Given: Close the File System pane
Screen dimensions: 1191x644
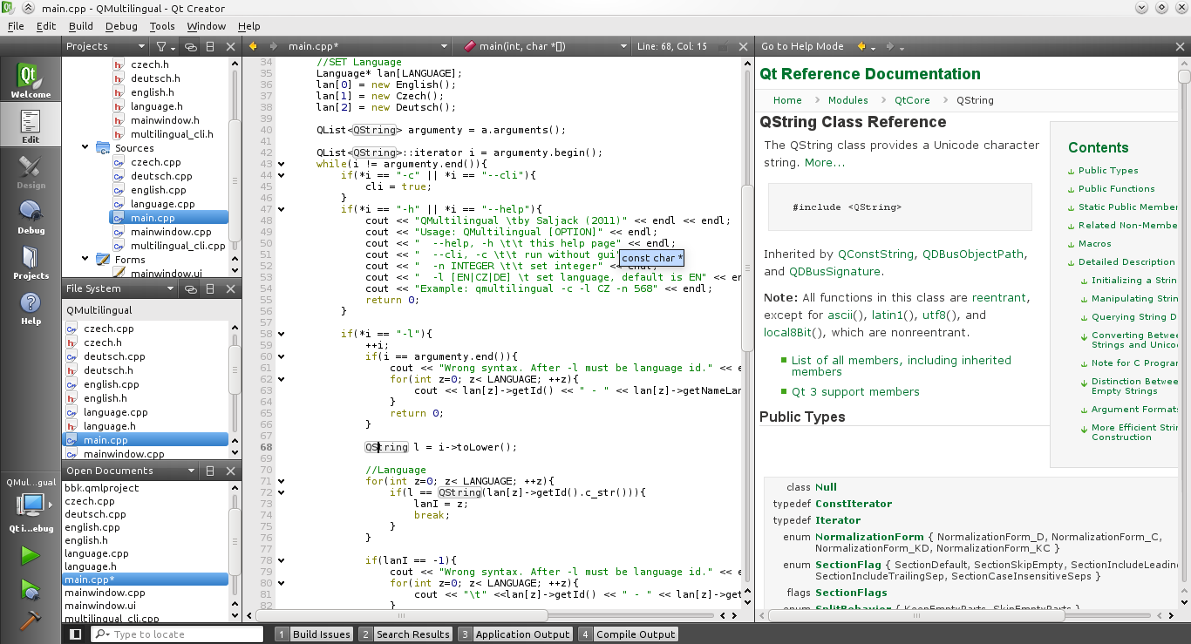Looking at the screenshot, I should pyautogui.click(x=230, y=288).
